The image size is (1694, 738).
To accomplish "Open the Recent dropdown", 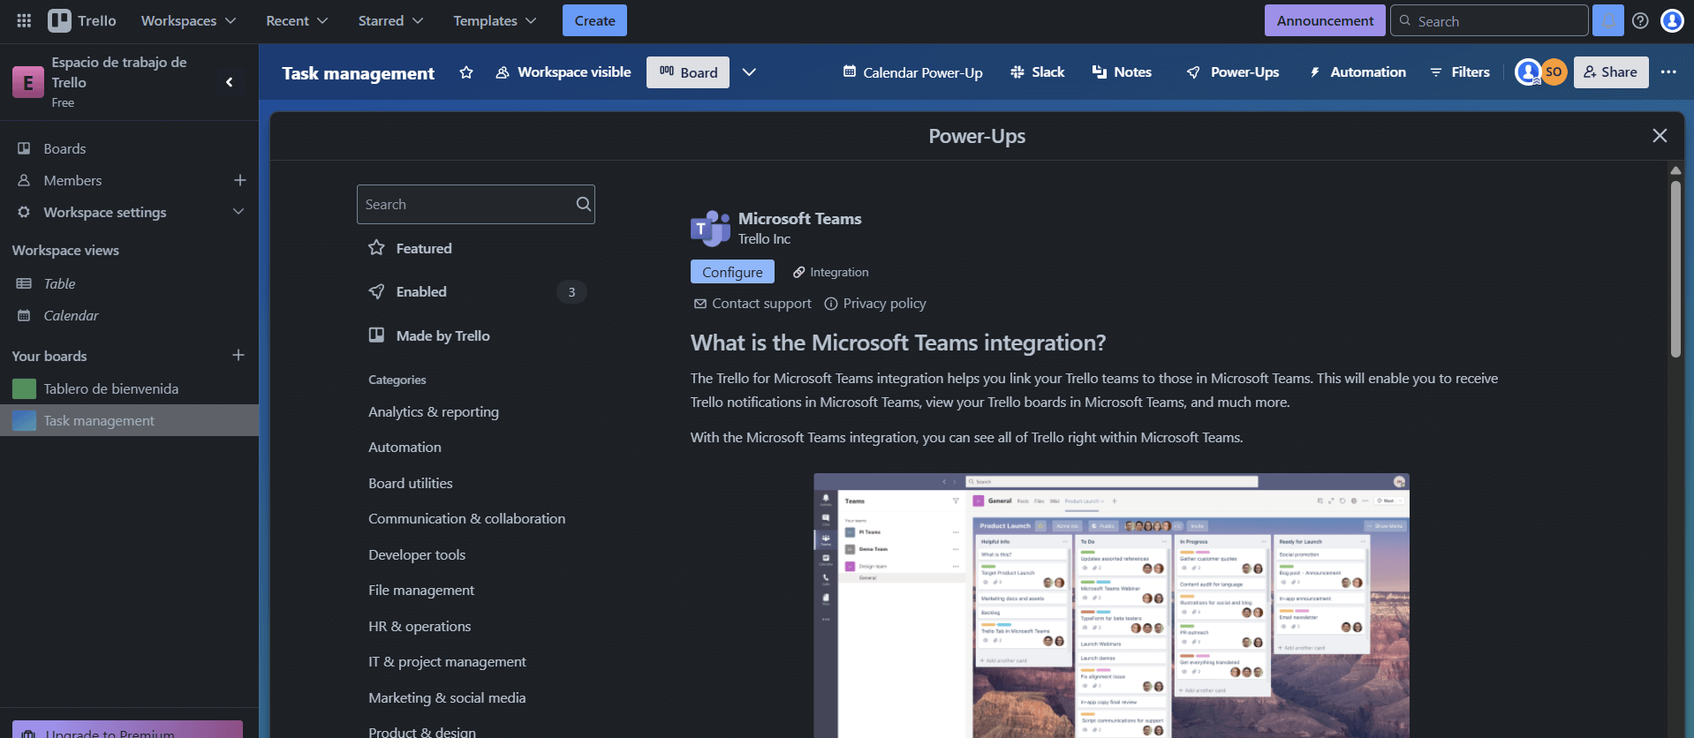I will (297, 20).
